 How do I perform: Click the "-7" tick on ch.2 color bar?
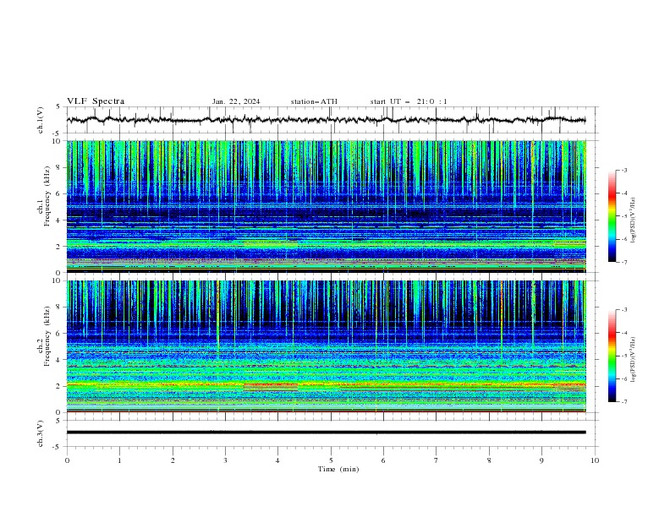(x=623, y=401)
